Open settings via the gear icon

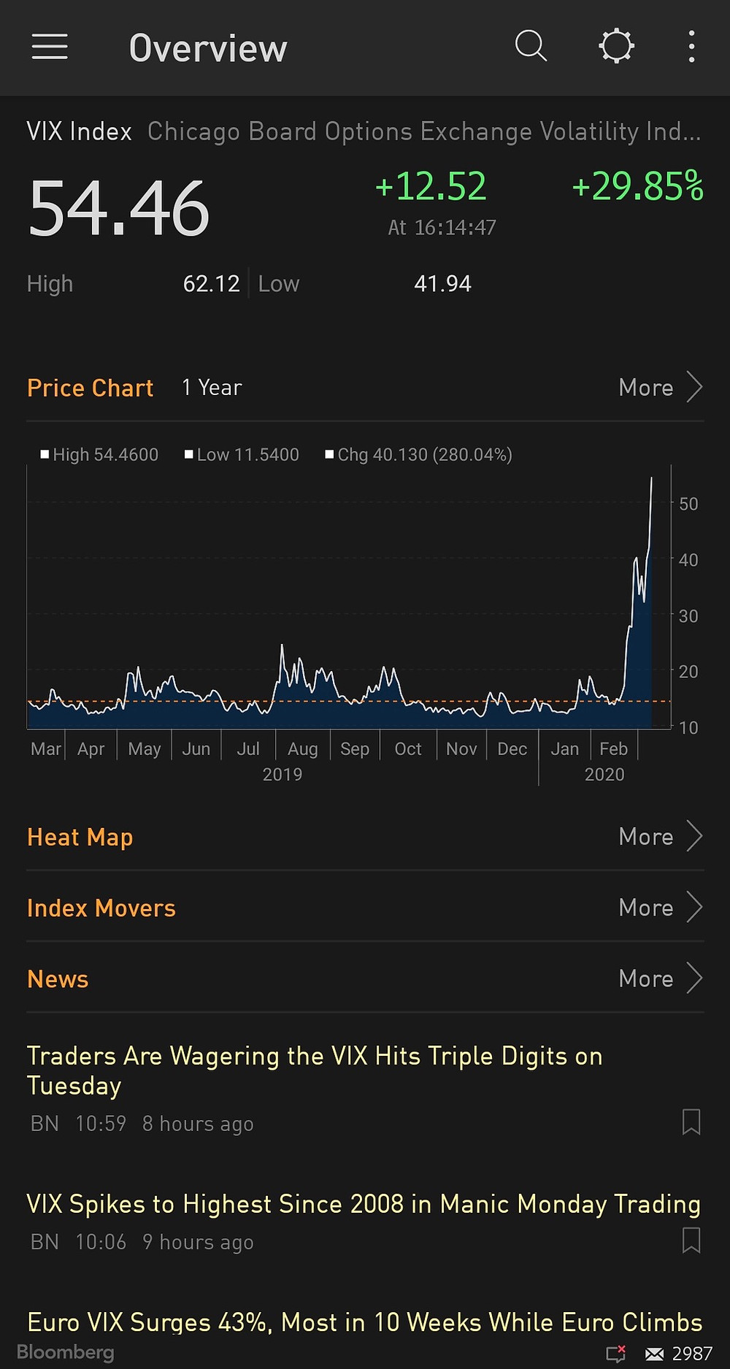click(616, 46)
